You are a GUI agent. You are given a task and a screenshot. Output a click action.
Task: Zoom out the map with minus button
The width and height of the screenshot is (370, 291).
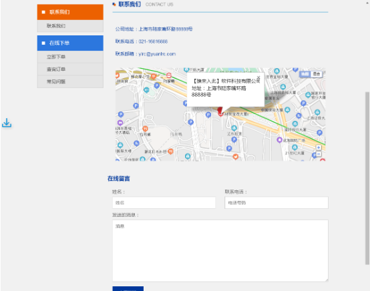319,154
